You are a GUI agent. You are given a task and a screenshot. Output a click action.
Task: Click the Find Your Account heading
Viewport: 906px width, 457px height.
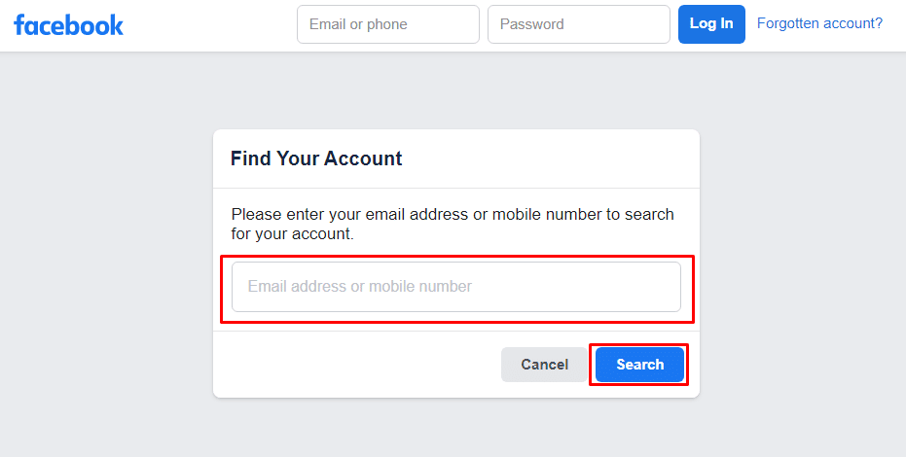[x=316, y=158]
